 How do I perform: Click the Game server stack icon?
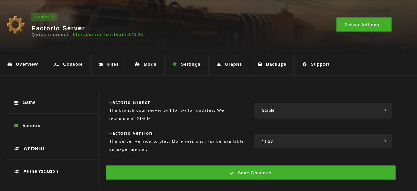16,102
